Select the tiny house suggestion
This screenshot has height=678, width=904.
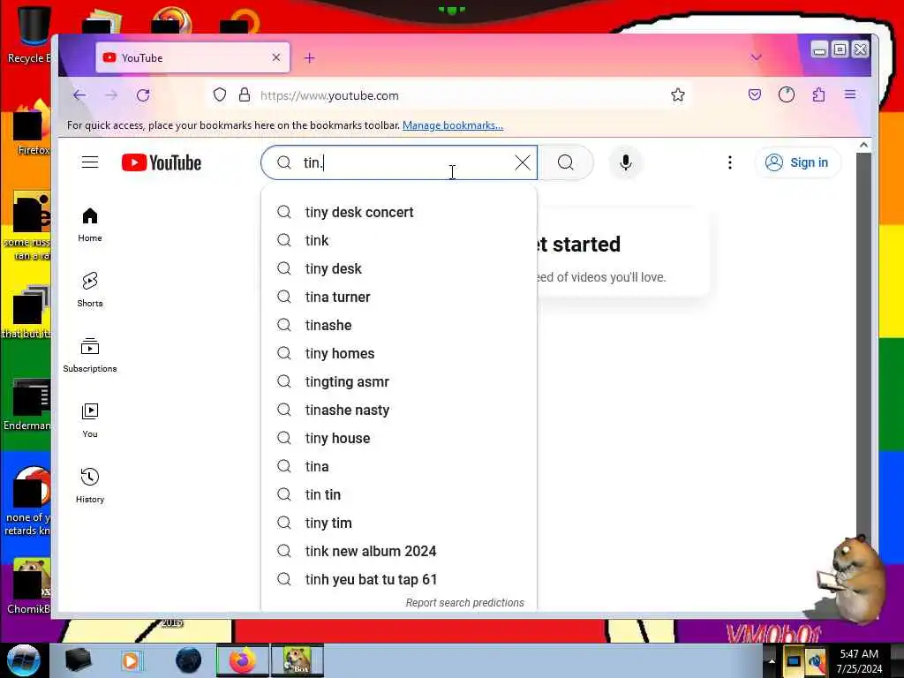[x=399, y=438]
